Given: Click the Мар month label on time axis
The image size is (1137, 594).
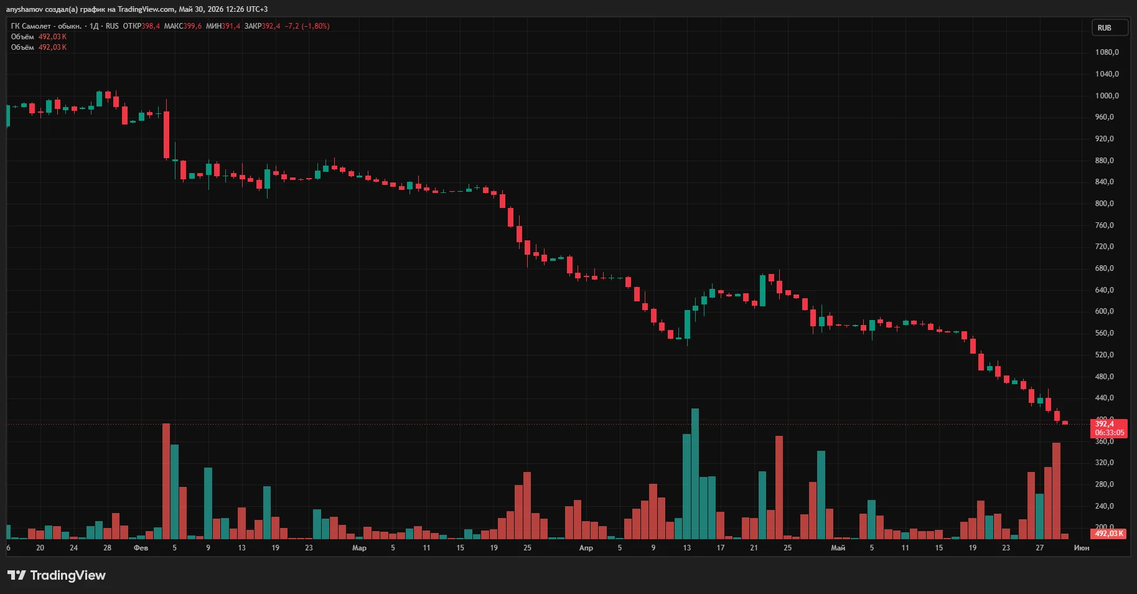Looking at the screenshot, I should pos(359,548).
